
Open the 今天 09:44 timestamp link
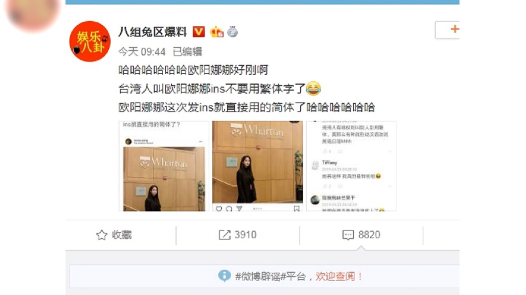pyautogui.click(x=142, y=52)
